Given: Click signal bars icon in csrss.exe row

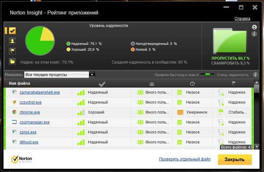Looking at the screenshot, I should pos(81,132).
